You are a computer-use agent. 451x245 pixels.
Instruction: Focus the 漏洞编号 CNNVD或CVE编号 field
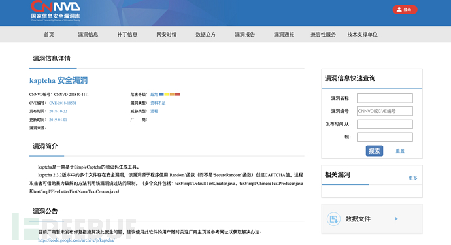385,111
